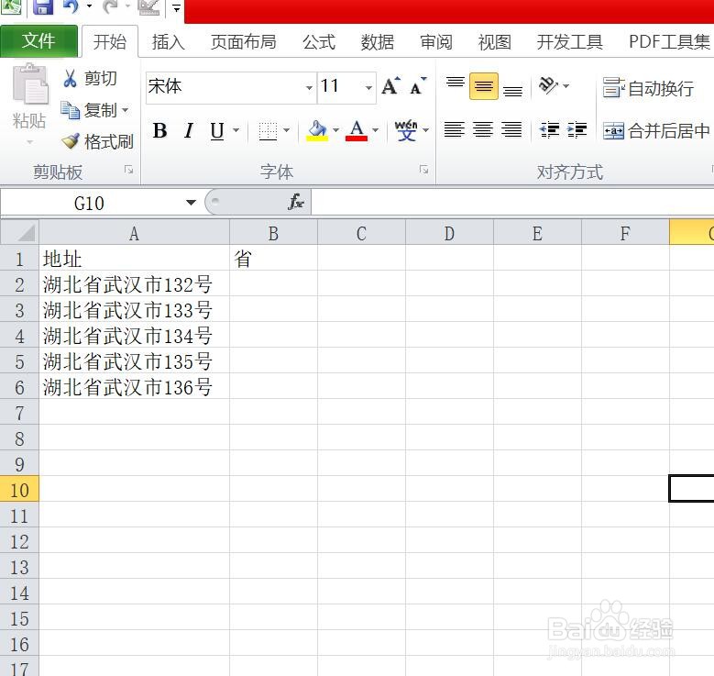This screenshot has height=676, width=714.
Task: Click the wén phonetic guide icon
Action: [x=406, y=131]
